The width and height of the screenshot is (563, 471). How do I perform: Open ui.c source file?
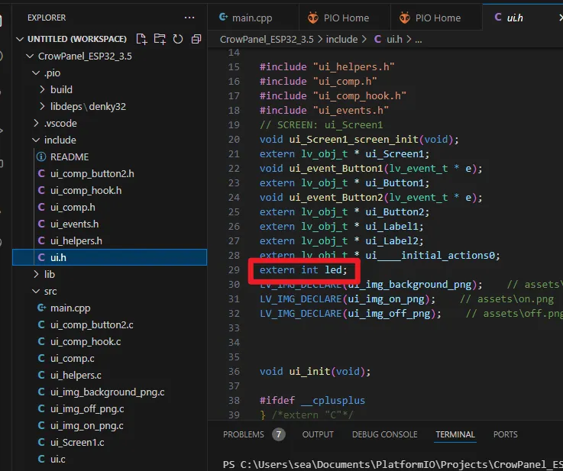[58, 459]
